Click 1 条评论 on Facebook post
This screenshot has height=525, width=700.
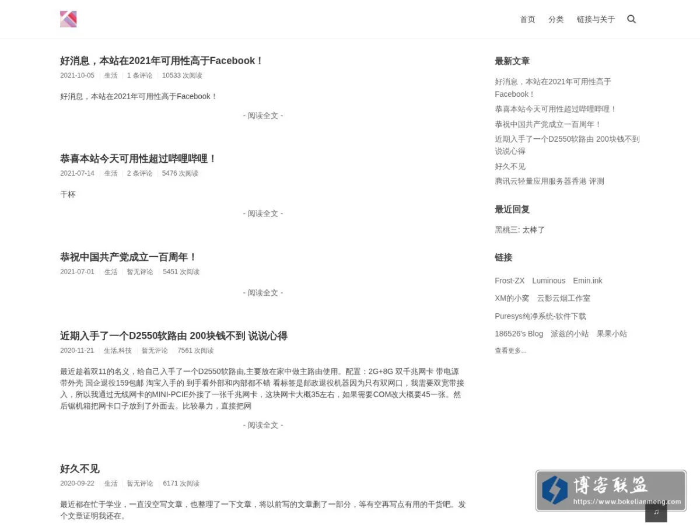point(139,76)
